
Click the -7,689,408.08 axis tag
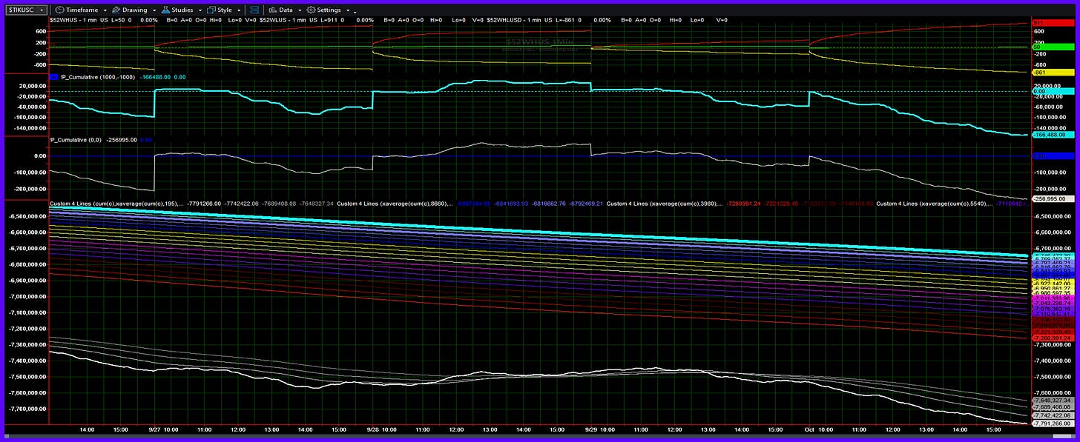point(1053,408)
